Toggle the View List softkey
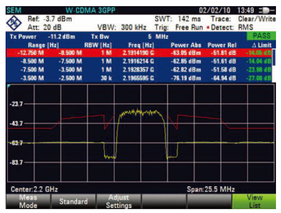This screenshot has width=281, height=213. click(x=254, y=201)
